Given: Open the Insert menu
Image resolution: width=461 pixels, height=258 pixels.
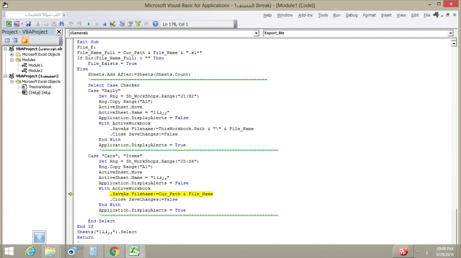Looking at the screenshot, I should [x=386, y=15].
